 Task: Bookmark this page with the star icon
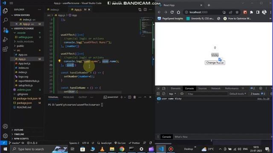(237, 12)
